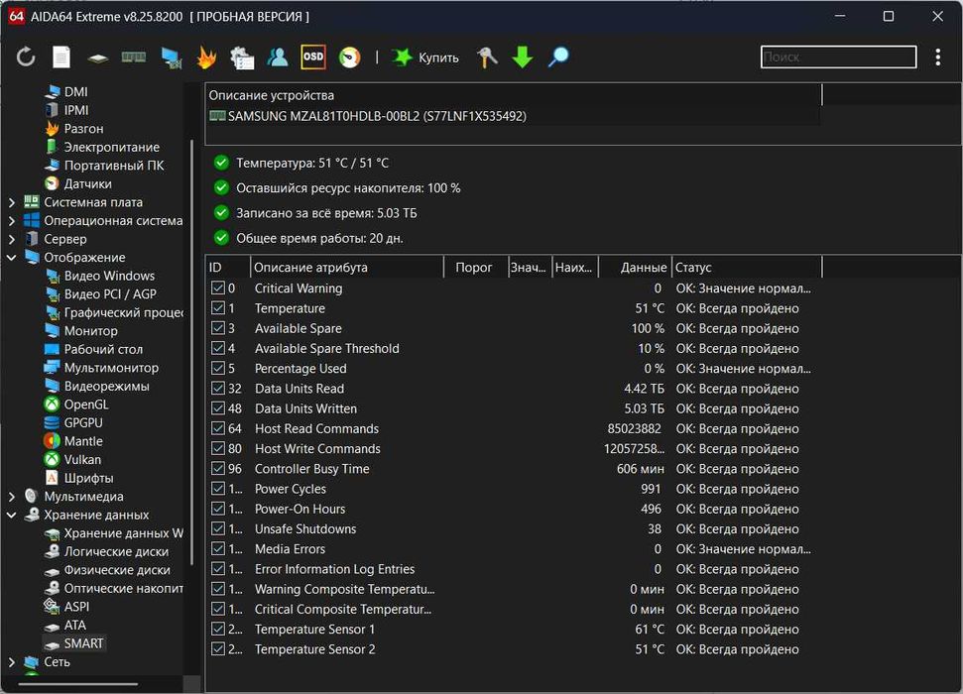
Task: Toggle the Unsafe Shutdowns checkbox
Action: pos(218,528)
